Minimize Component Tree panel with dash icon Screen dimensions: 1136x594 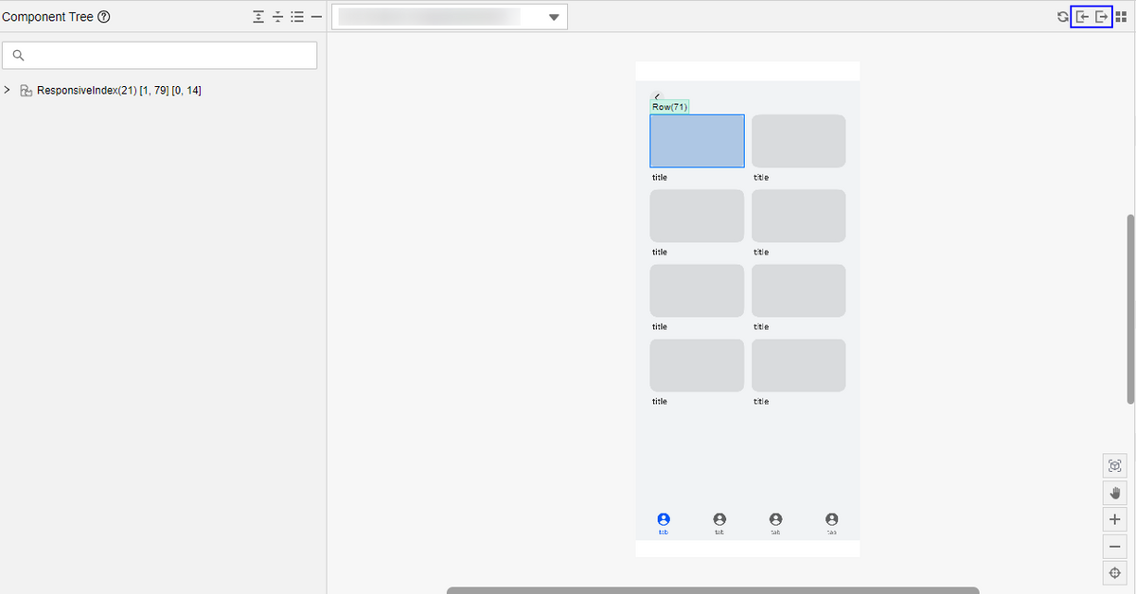pyautogui.click(x=316, y=17)
